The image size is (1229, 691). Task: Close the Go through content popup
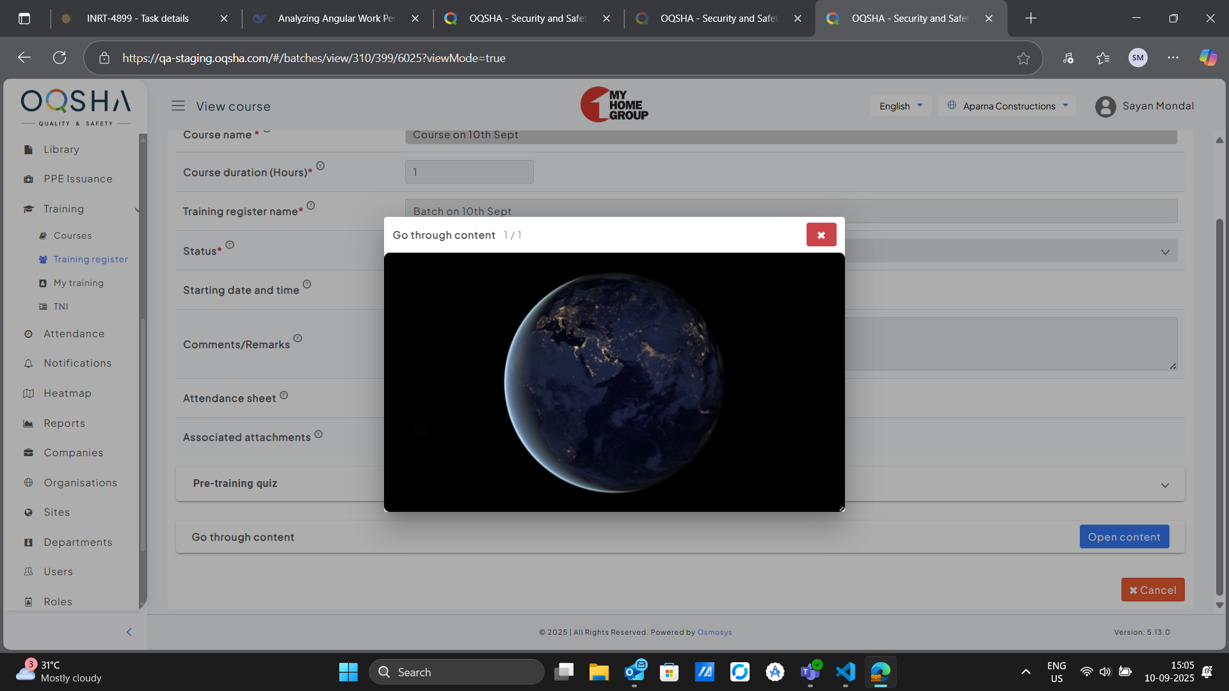[x=821, y=235]
